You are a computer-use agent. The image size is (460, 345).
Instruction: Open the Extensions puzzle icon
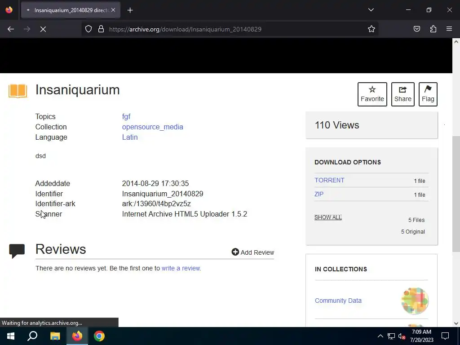pos(433,29)
